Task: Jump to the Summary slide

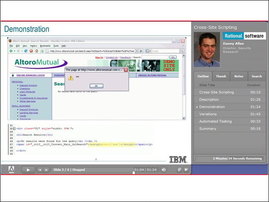Action: click(x=230, y=129)
